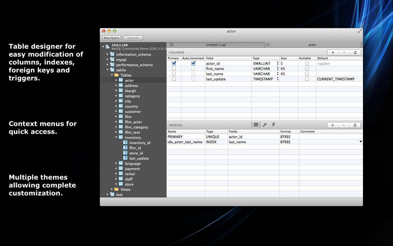
Task: Disable Auto increment for actor_id
Action: pyautogui.click(x=193, y=63)
